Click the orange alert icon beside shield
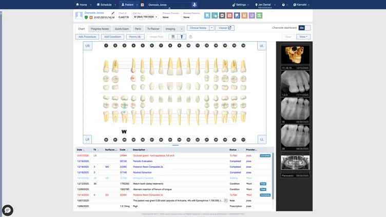Image resolution: width=386 pixels, height=217 pixels. coord(91,17)
